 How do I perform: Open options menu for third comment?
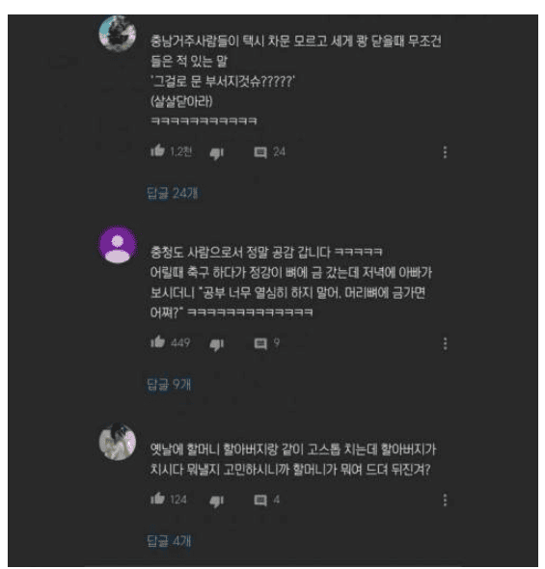click(445, 501)
